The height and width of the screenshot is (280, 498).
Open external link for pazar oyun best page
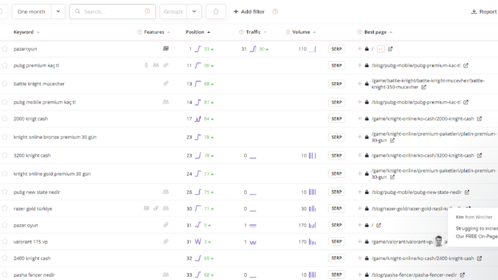pos(379,225)
